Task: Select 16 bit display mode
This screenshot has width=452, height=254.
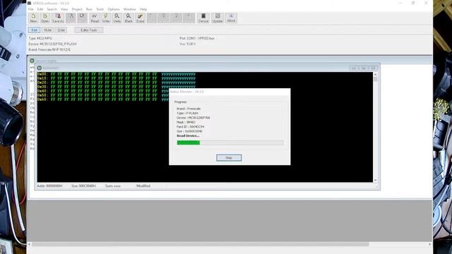Action: click(47, 30)
